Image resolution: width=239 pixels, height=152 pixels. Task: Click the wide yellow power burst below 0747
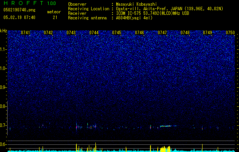pos(165,149)
